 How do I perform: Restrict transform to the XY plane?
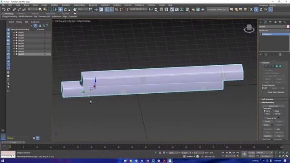(x=266, y=10)
